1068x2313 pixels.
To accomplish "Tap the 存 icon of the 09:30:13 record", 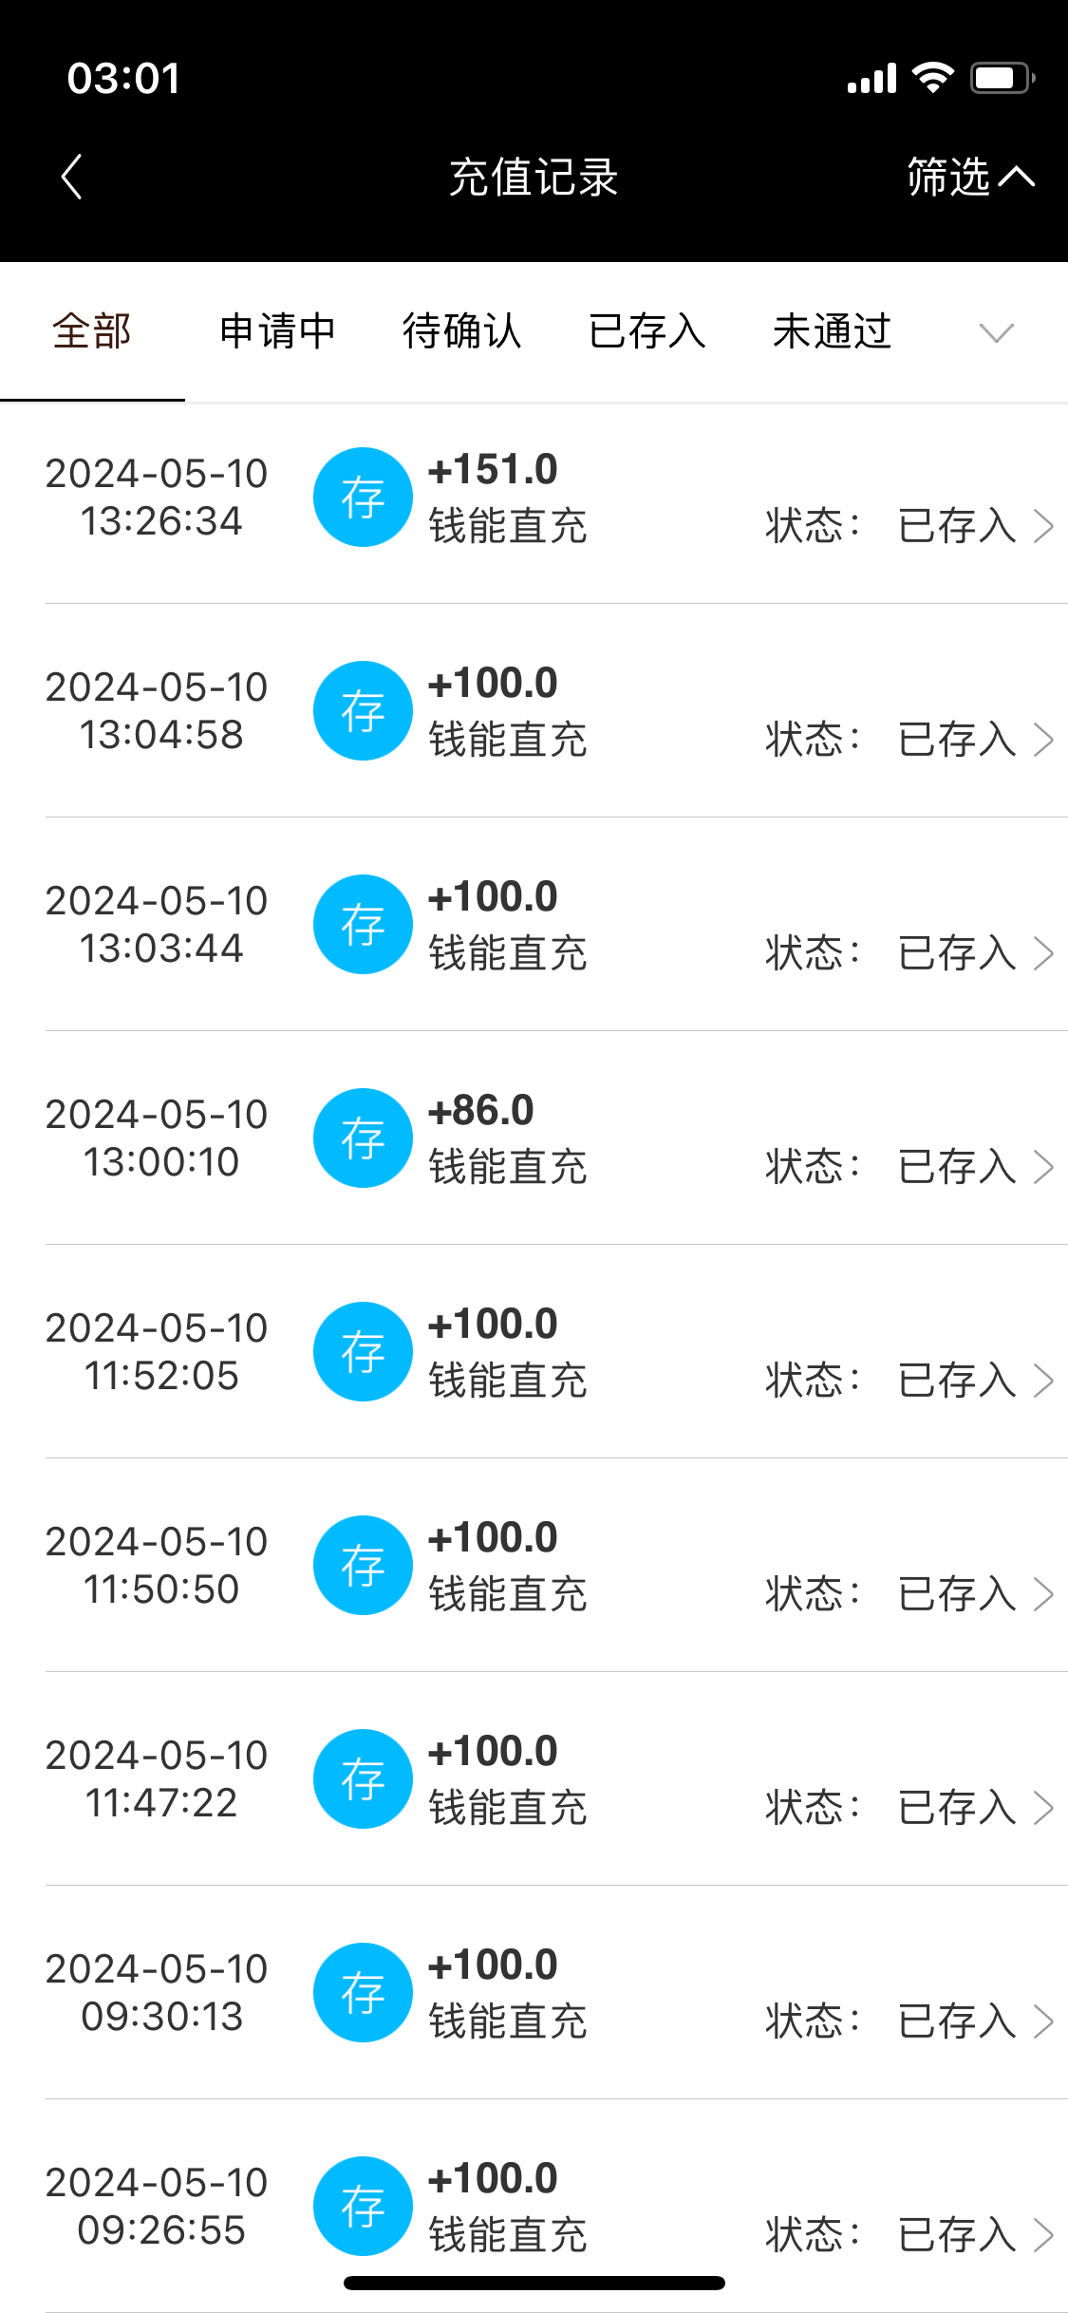I will (x=363, y=1992).
